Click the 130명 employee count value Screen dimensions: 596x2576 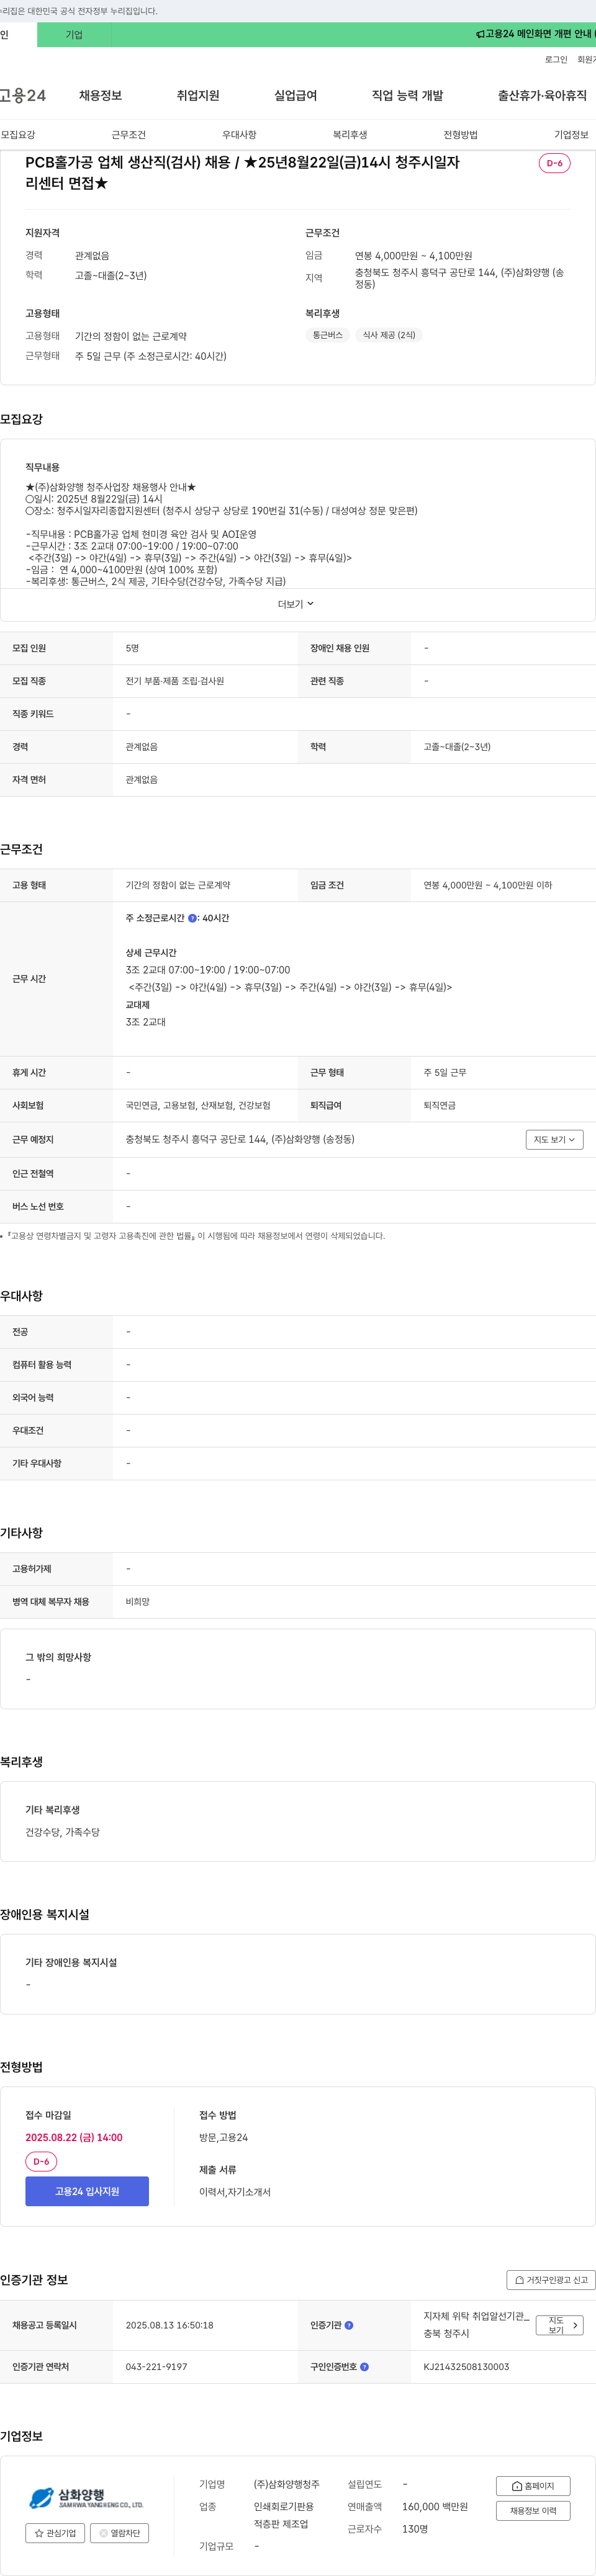[415, 2529]
